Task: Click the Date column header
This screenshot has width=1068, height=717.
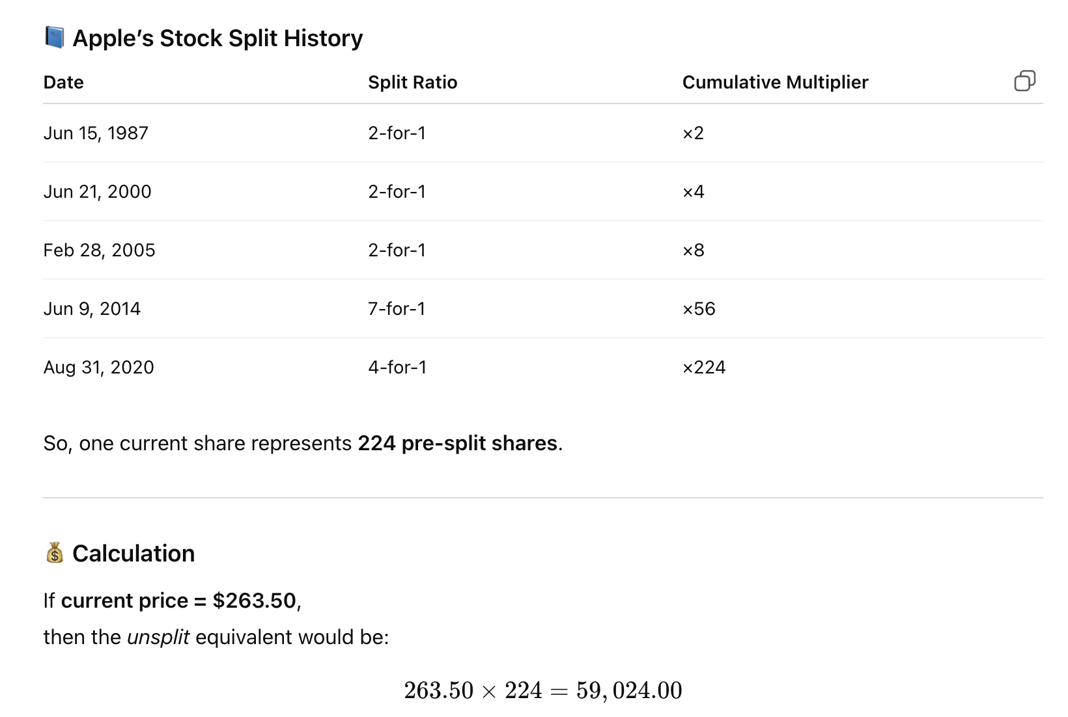Action: [64, 83]
